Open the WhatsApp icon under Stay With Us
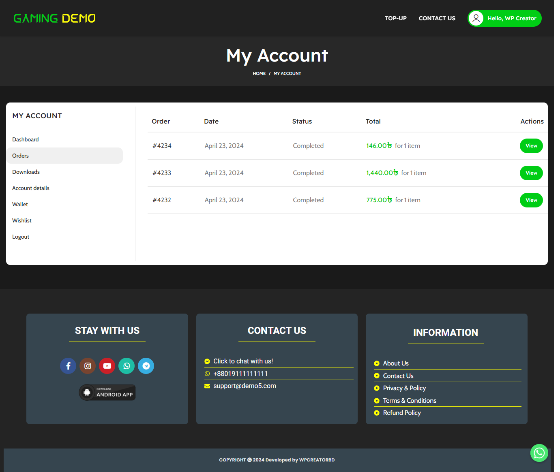Image resolution: width=560 pixels, height=472 pixels. coord(127,366)
